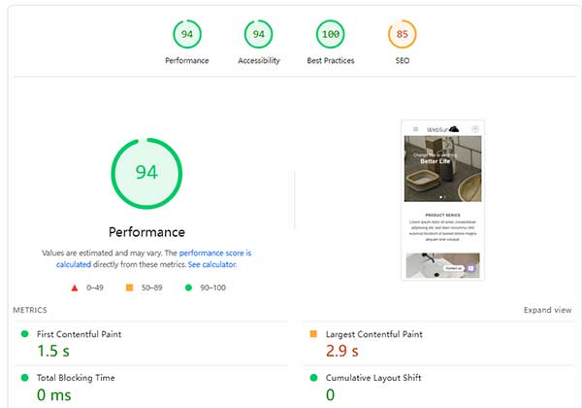
Task: Click the hamburger menu icon in page preview
Action: coord(415,129)
